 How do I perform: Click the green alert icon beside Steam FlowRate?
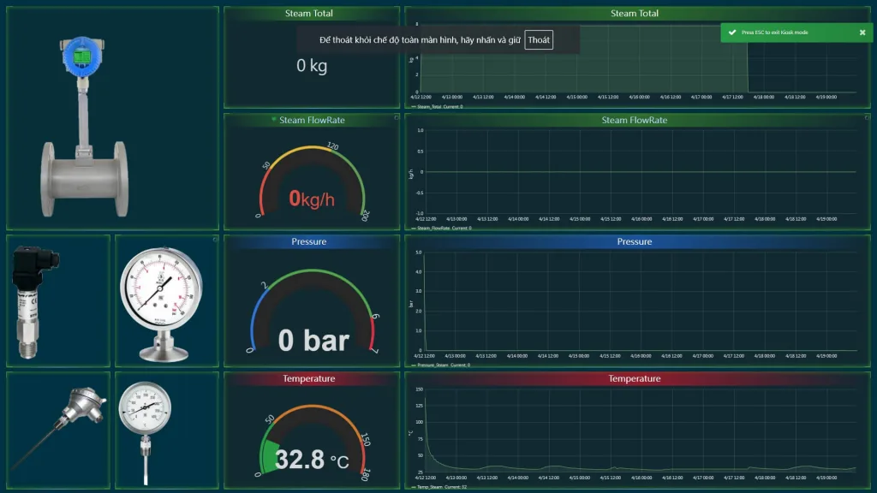[273, 120]
